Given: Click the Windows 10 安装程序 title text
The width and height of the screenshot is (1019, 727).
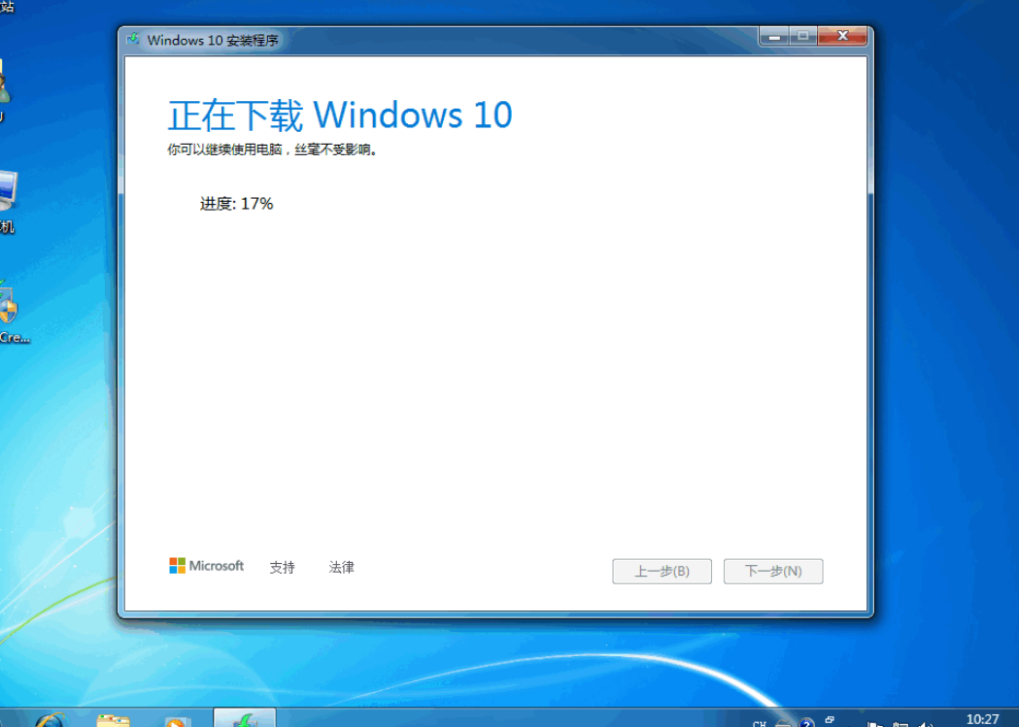Looking at the screenshot, I should pyautogui.click(x=213, y=40).
